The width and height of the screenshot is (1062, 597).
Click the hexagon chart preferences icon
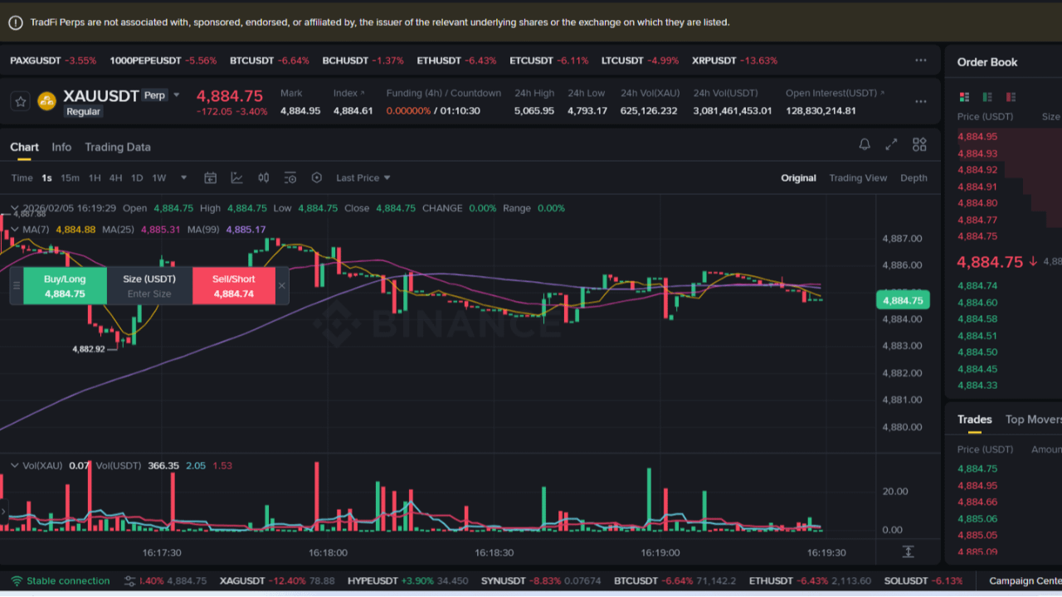coord(317,177)
